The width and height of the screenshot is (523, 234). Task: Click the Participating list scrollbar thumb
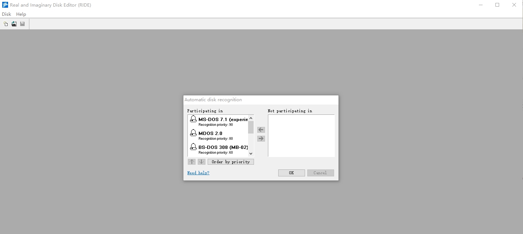click(x=251, y=127)
